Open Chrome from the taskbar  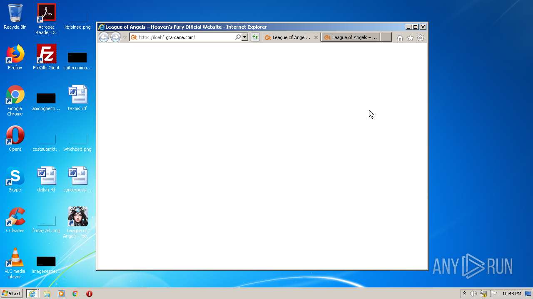[75, 294]
